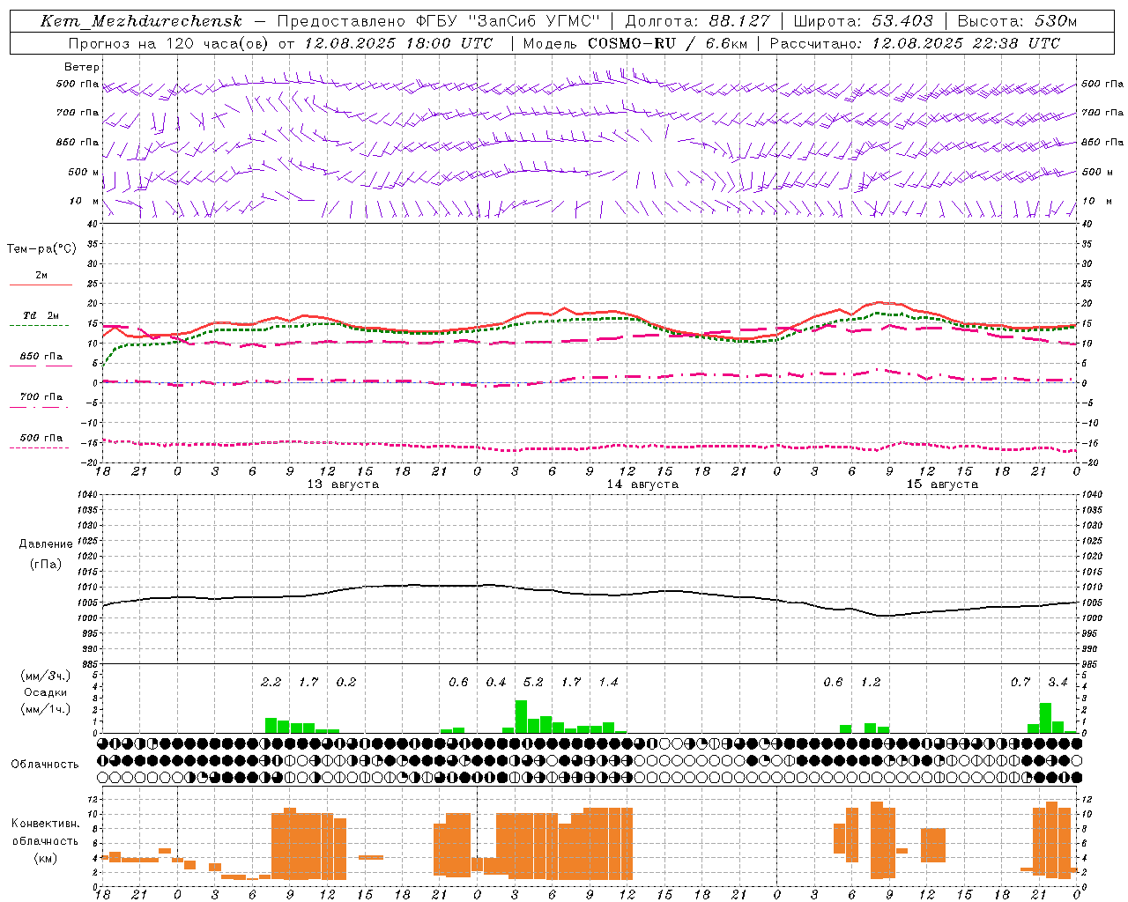
Task: Click the 'Высота: 530м' elevation value
Action: (x=1017, y=21)
